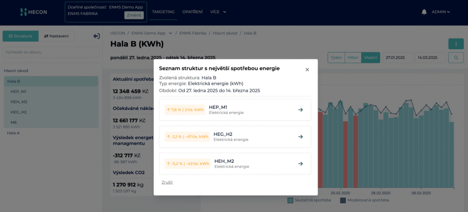Click the Skutečná spotřeba legend swatch
The image size is (468, 212).
point(290,200)
